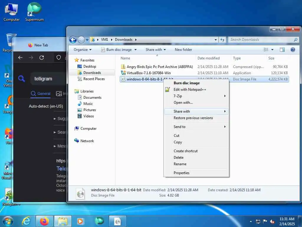
Task: Open the Windows Start button
Action: [8, 221]
